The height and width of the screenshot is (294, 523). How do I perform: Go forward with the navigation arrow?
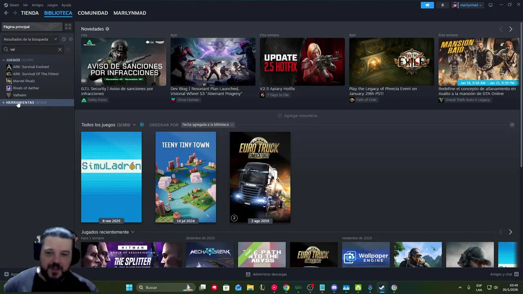(15, 13)
